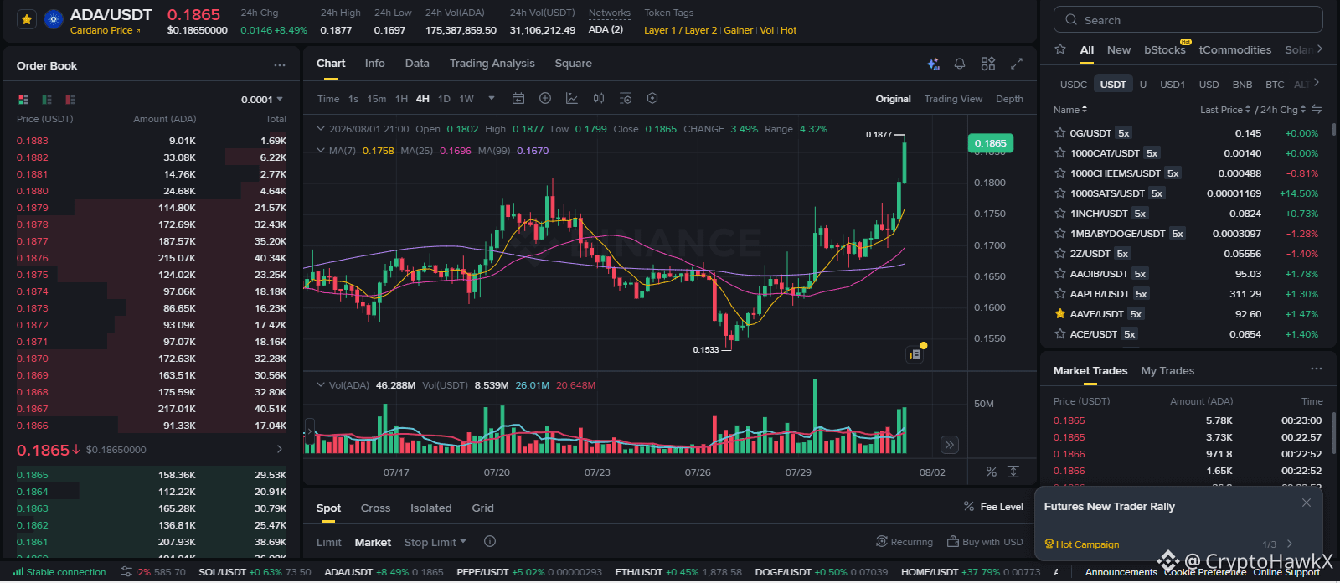1340x583 pixels.
Task: Open price alert bell icon
Action: pos(960,64)
